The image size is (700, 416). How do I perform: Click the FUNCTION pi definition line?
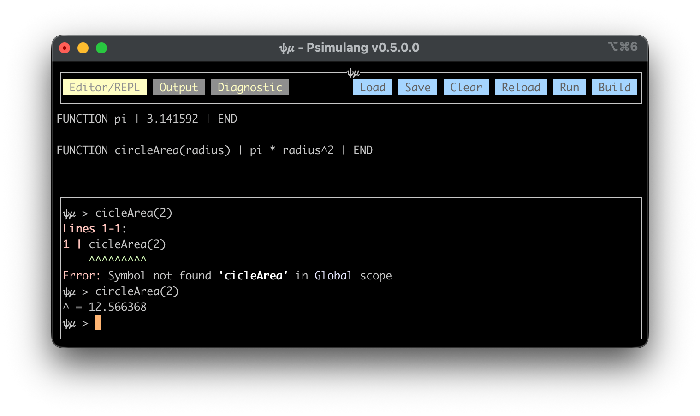point(147,119)
